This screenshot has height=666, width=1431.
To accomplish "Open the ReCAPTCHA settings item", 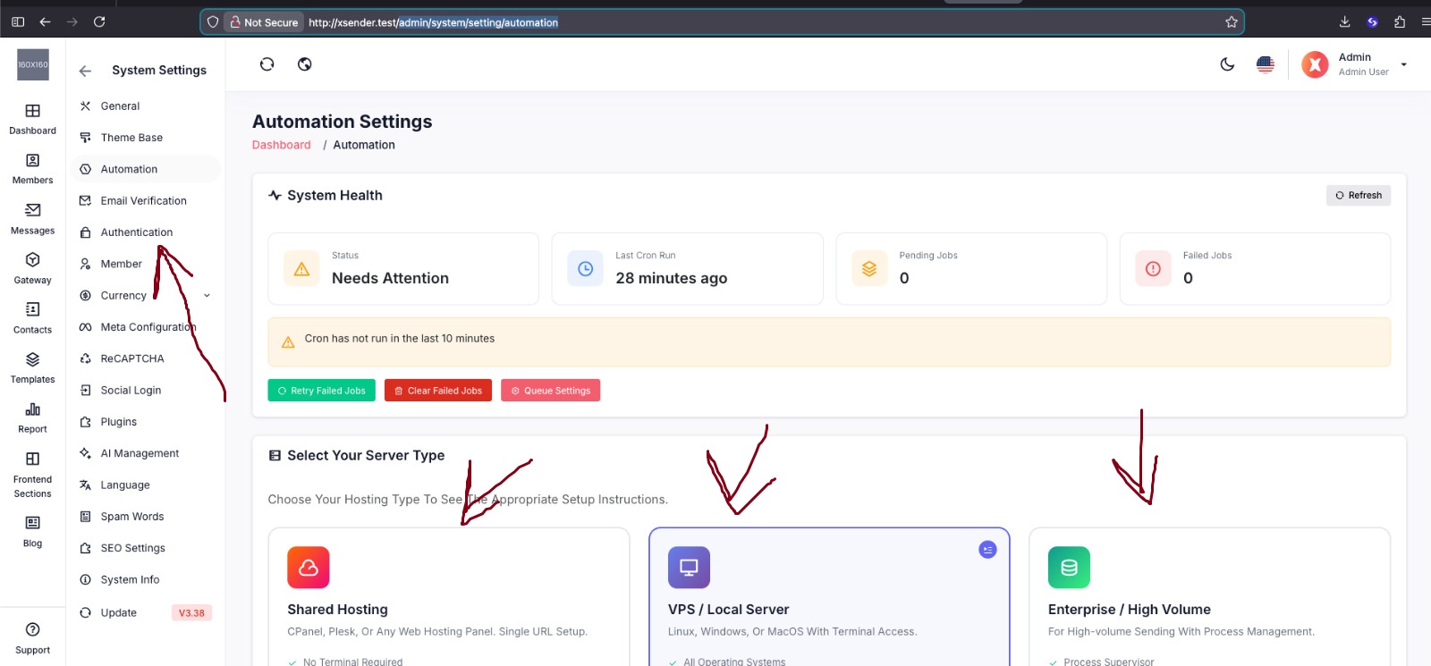I will [132, 358].
